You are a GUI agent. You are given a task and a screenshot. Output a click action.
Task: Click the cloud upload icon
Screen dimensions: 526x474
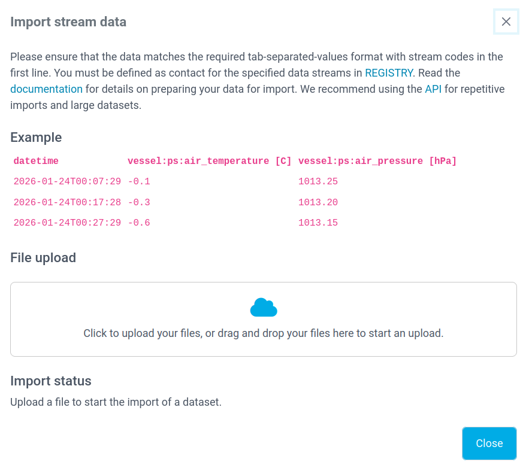click(x=263, y=307)
